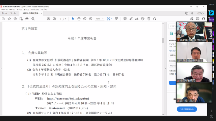Expand the fit page options arrow
Viewport: 216px width, 121px height.
tap(111, 19)
